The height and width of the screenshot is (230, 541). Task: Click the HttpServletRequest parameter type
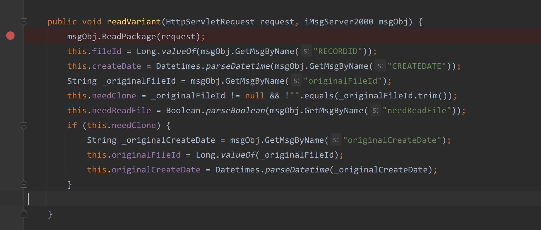(210, 22)
